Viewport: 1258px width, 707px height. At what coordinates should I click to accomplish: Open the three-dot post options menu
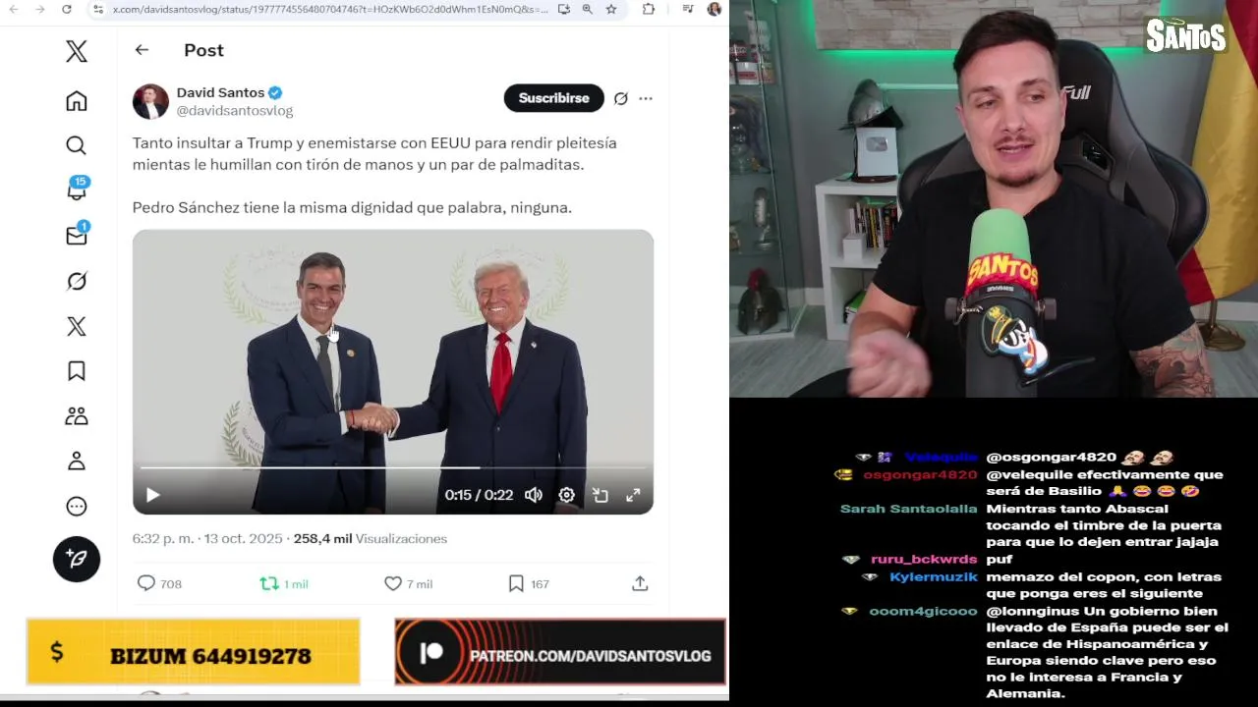point(646,98)
